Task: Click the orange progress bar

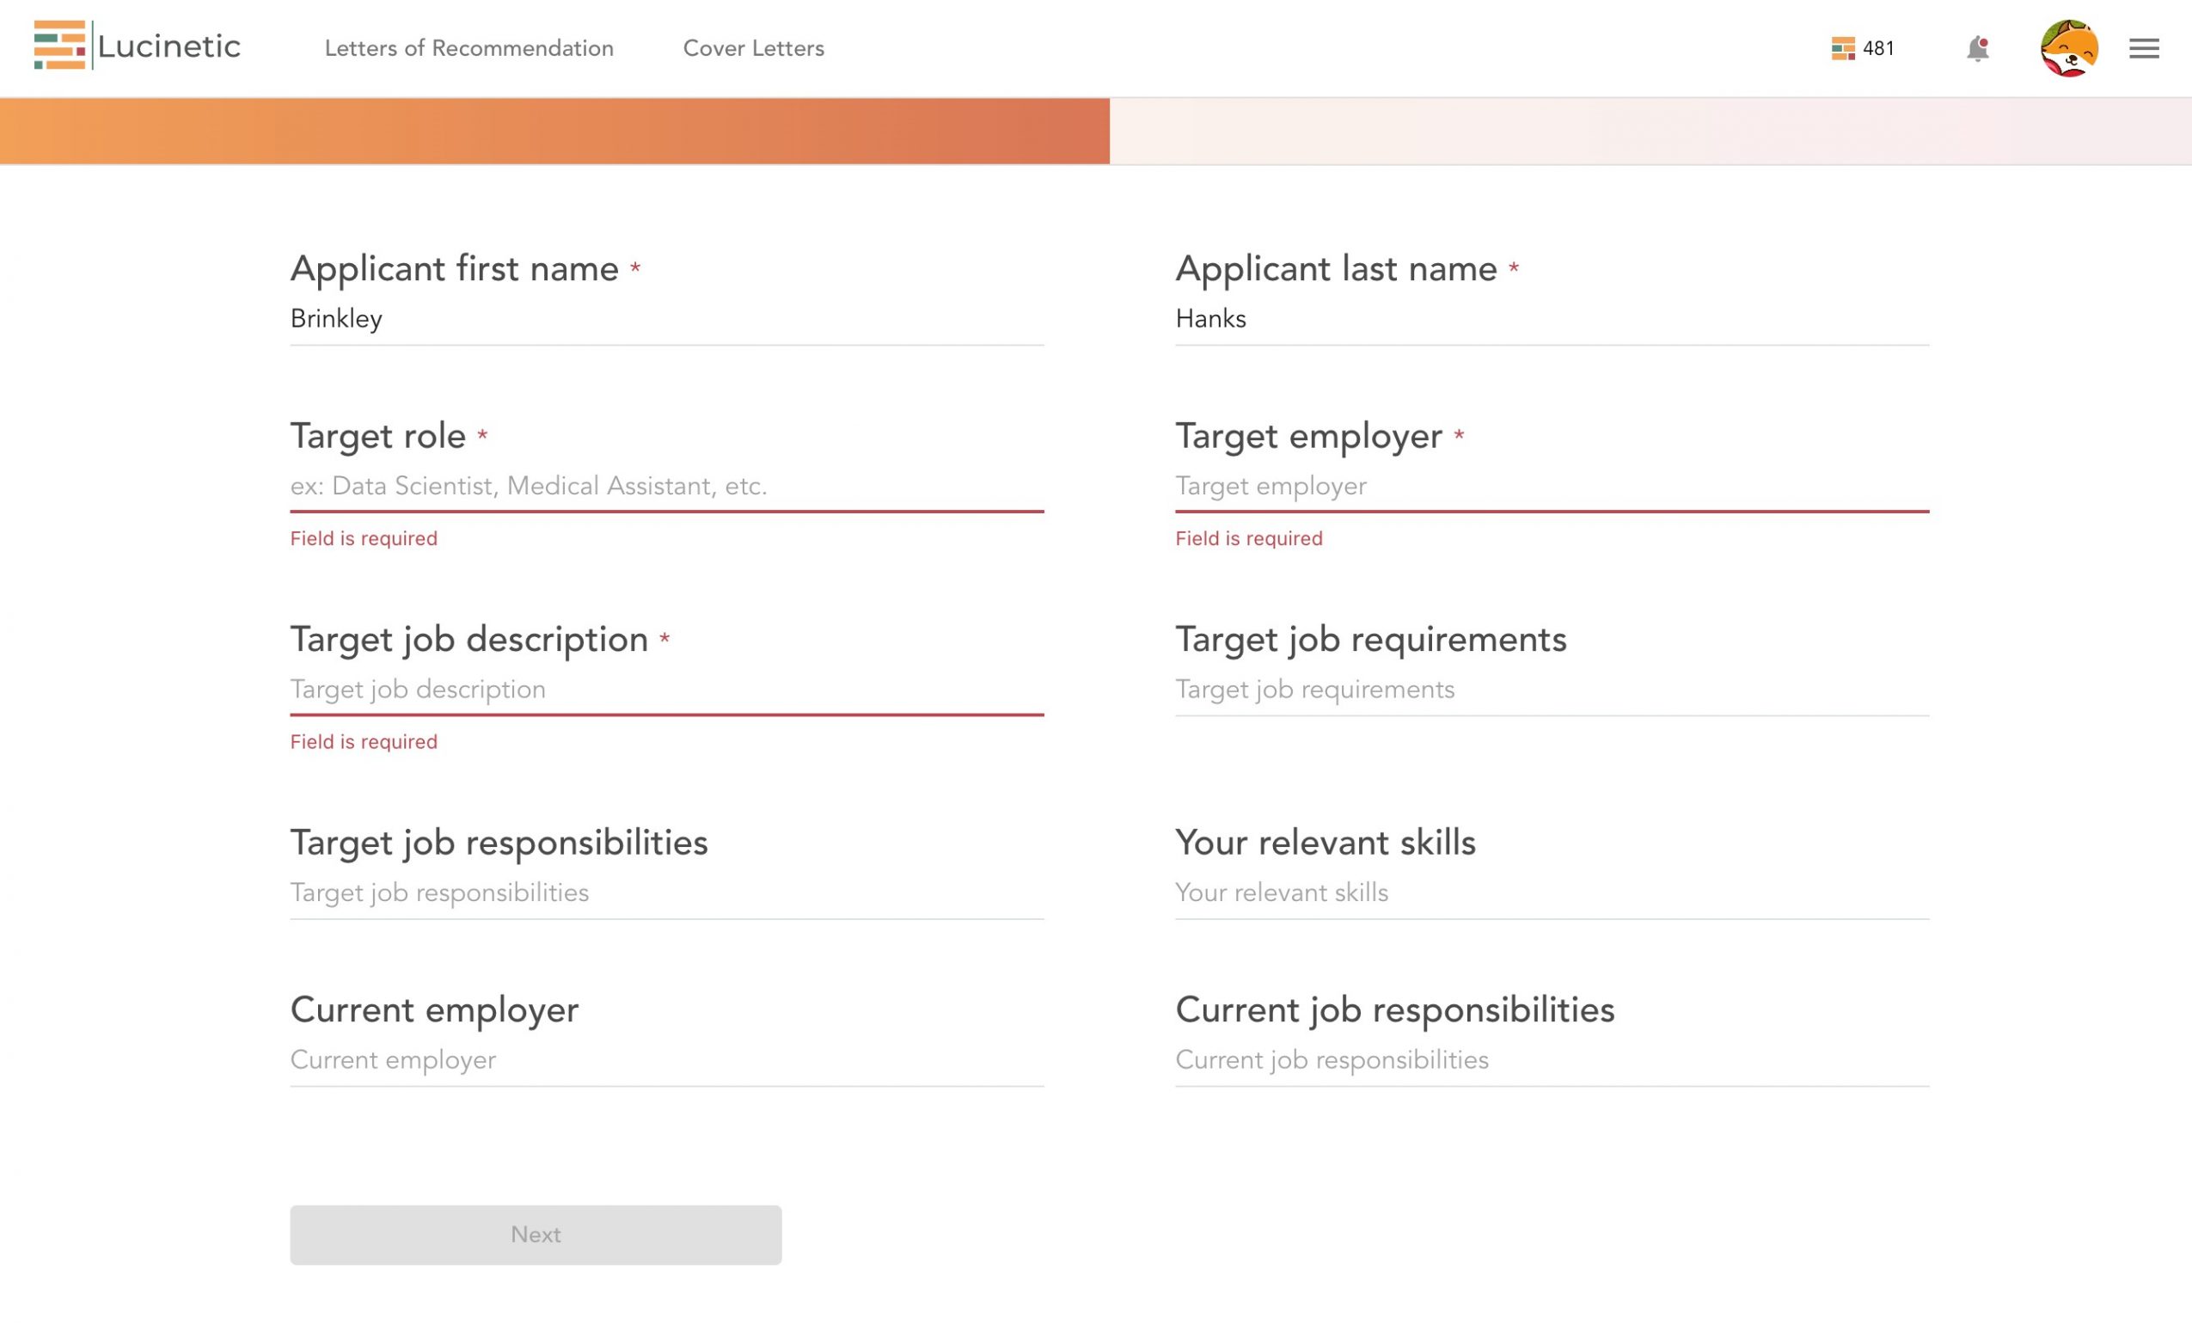Action: click(x=554, y=131)
